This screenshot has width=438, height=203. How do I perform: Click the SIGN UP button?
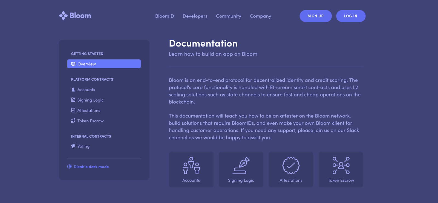316,16
